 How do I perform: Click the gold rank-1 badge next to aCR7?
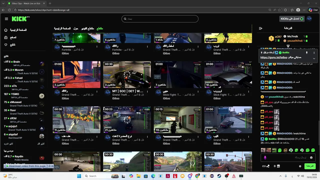(x=271, y=38)
